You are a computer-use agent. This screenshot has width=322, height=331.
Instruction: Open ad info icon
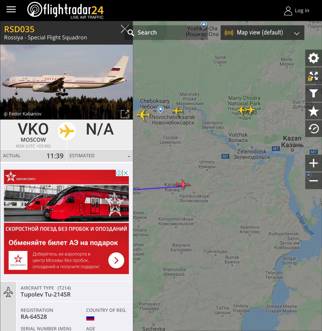pyautogui.click(x=119, y=173)
